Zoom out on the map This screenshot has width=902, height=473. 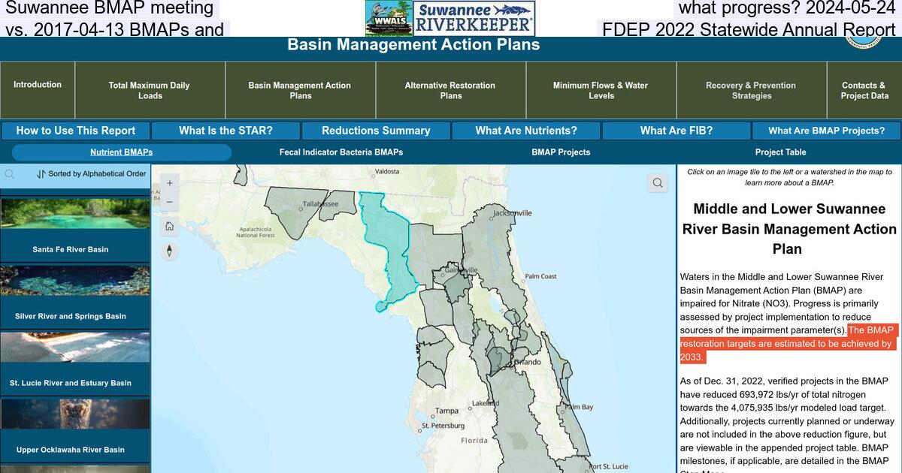pyautogui.click(x=170, y=202)
